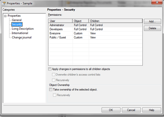Sort permissions by User column header
Screen dimensions: 164x117
pyautogui.click(x=60, y=21)
